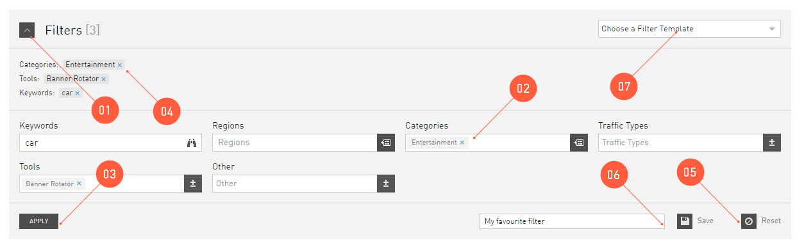This screenshot has width=804, height=252.
Task: Open the Choose a Filter Template dropdown
Action: pos(689,29)
